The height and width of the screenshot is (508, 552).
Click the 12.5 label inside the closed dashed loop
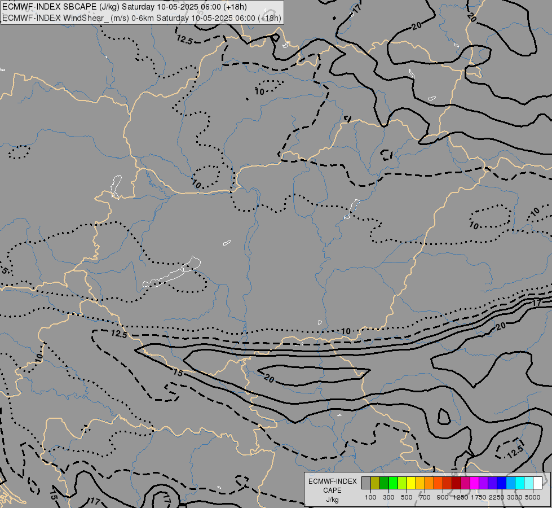(515, 452)
